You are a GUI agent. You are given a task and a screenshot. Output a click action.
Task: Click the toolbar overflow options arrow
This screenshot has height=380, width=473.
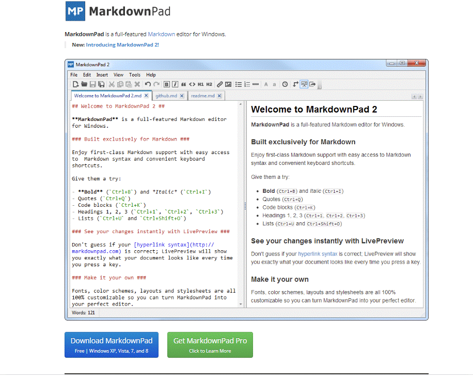[320, 86]
